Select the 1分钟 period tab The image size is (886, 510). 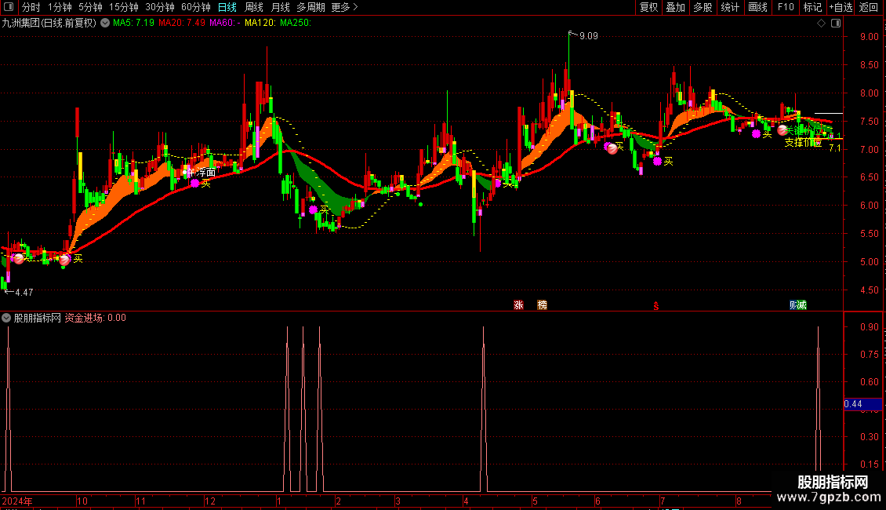coord(60,7)
